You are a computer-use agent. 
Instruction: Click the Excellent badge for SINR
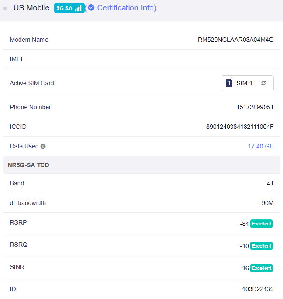pos(261,268)
